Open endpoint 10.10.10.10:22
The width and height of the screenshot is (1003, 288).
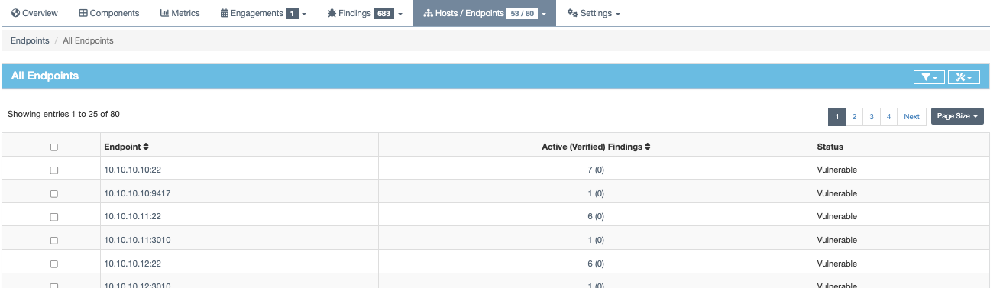(133, 170)
